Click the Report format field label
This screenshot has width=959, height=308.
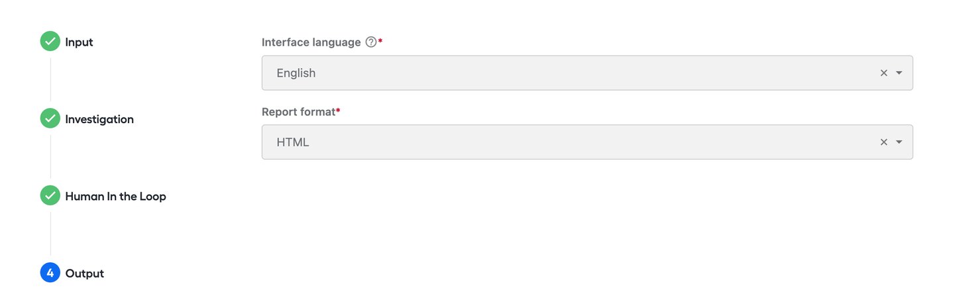click(298, 111)
